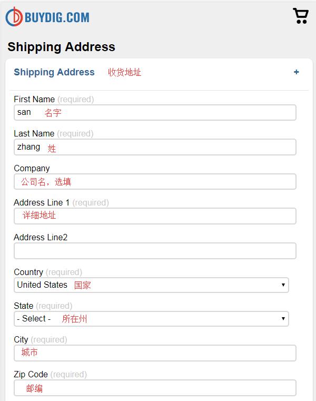Click the State dropdown arrow

(x=283, y=319)
